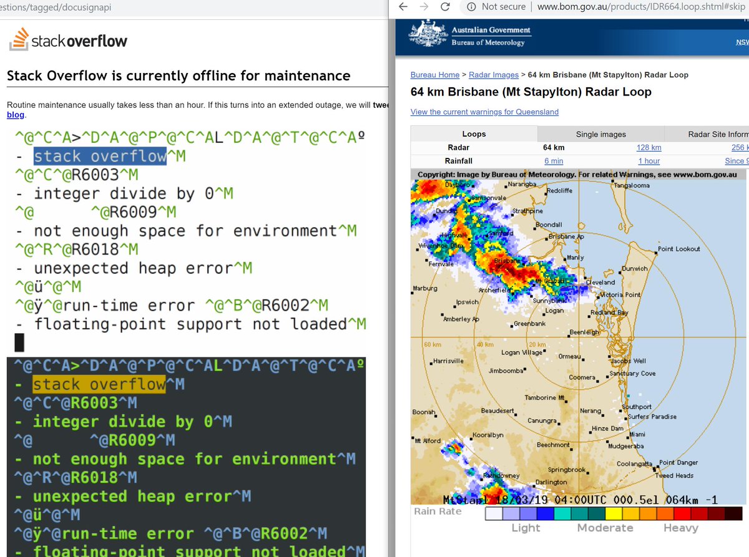The image size is (749, 557).
Task: Open the 6 min rainfall link
Action: (555, 161)
